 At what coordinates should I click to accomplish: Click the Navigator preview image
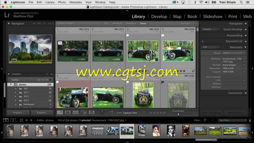click(30, 49)
